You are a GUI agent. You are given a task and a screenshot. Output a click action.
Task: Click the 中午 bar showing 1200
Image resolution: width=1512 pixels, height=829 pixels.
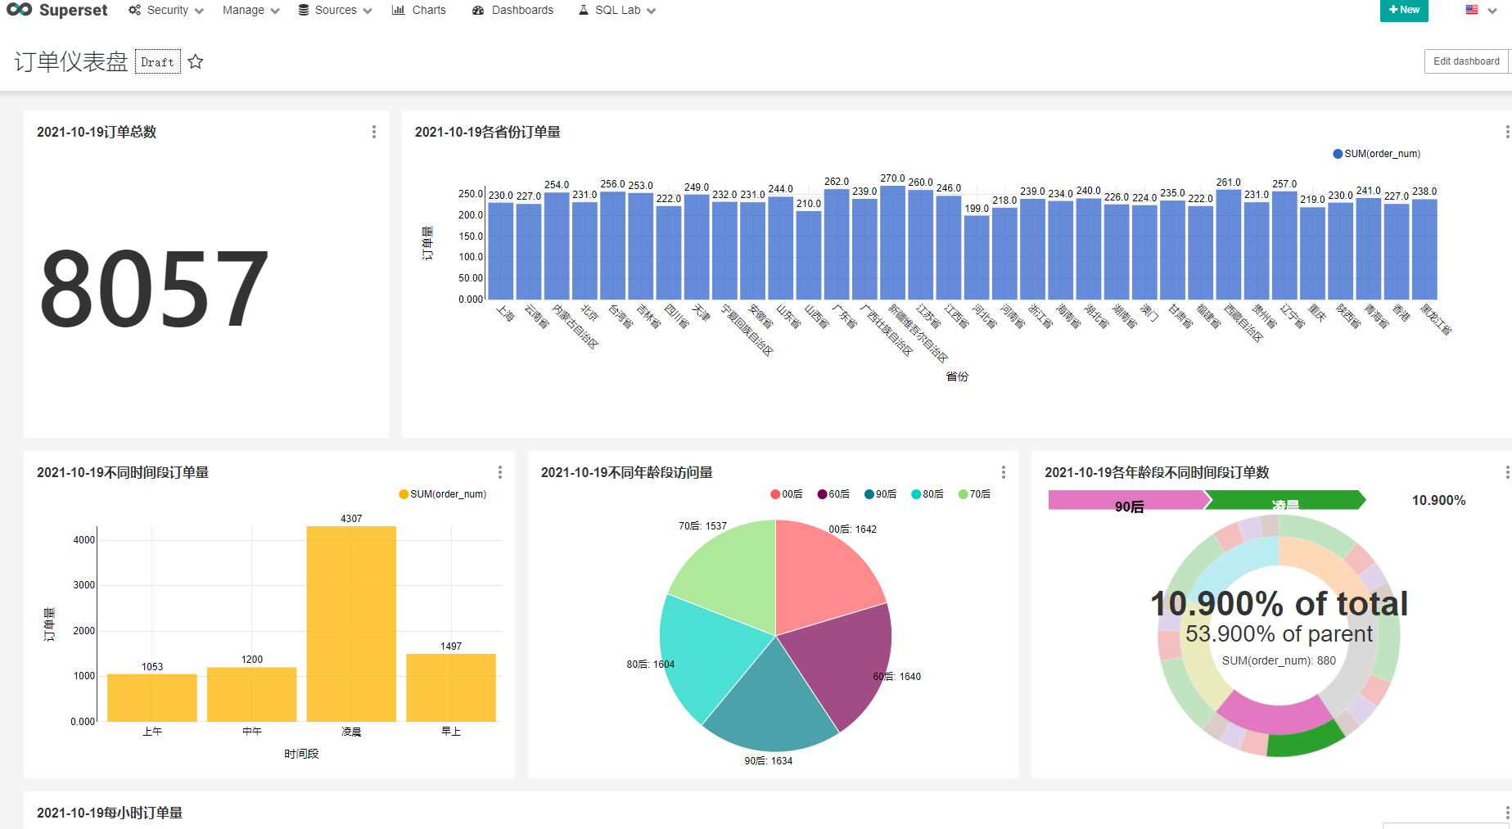(252, 694)
